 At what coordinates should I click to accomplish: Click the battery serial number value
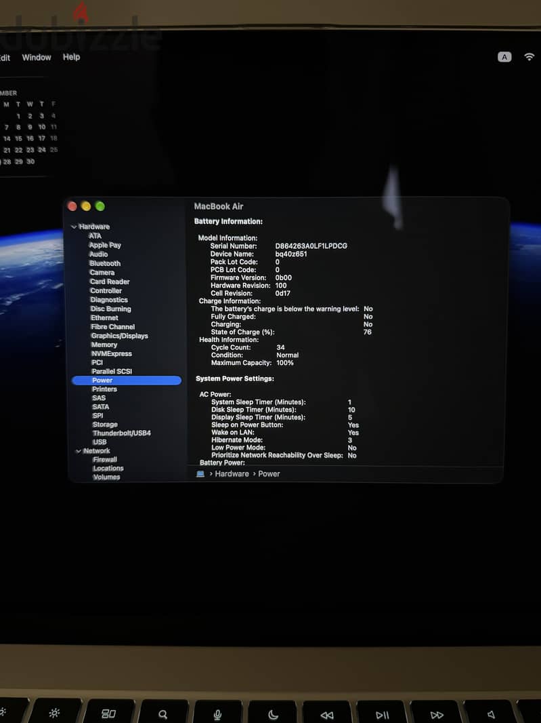311,246
